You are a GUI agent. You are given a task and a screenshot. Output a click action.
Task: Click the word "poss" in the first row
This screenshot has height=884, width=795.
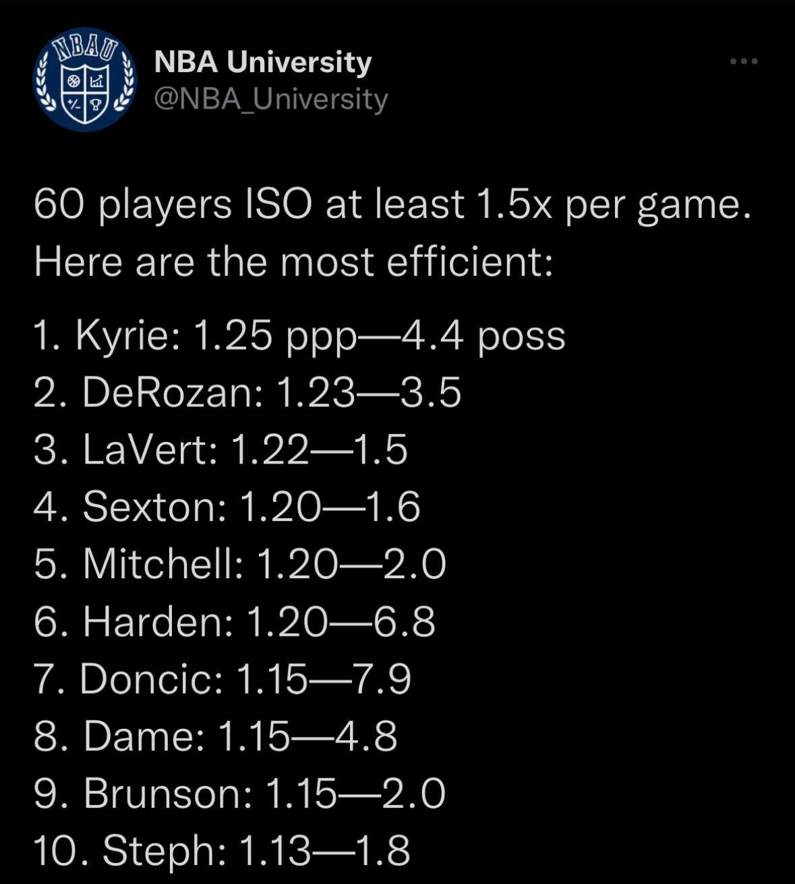click(x=521, y=335)
